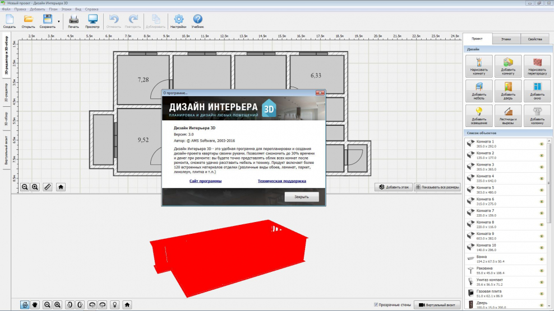The image size is (554, 311).
Task: Switch to the Свойства tab in right panel
Action: tap(535, 39)
